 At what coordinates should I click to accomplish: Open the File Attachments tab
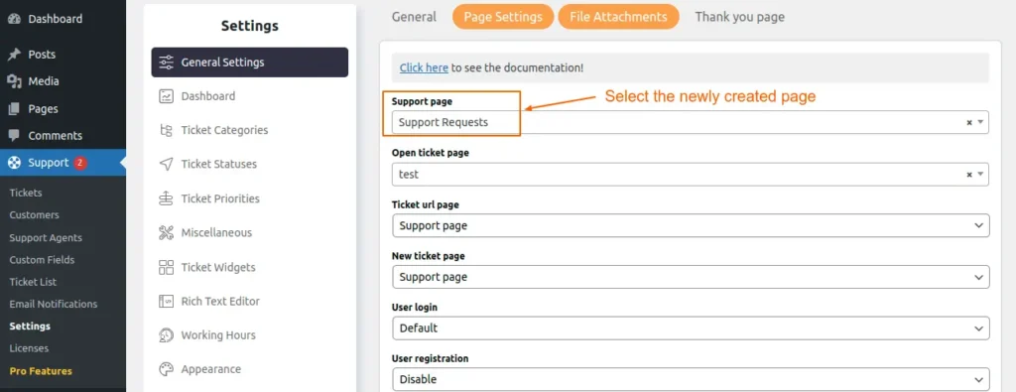coord(618,17)
